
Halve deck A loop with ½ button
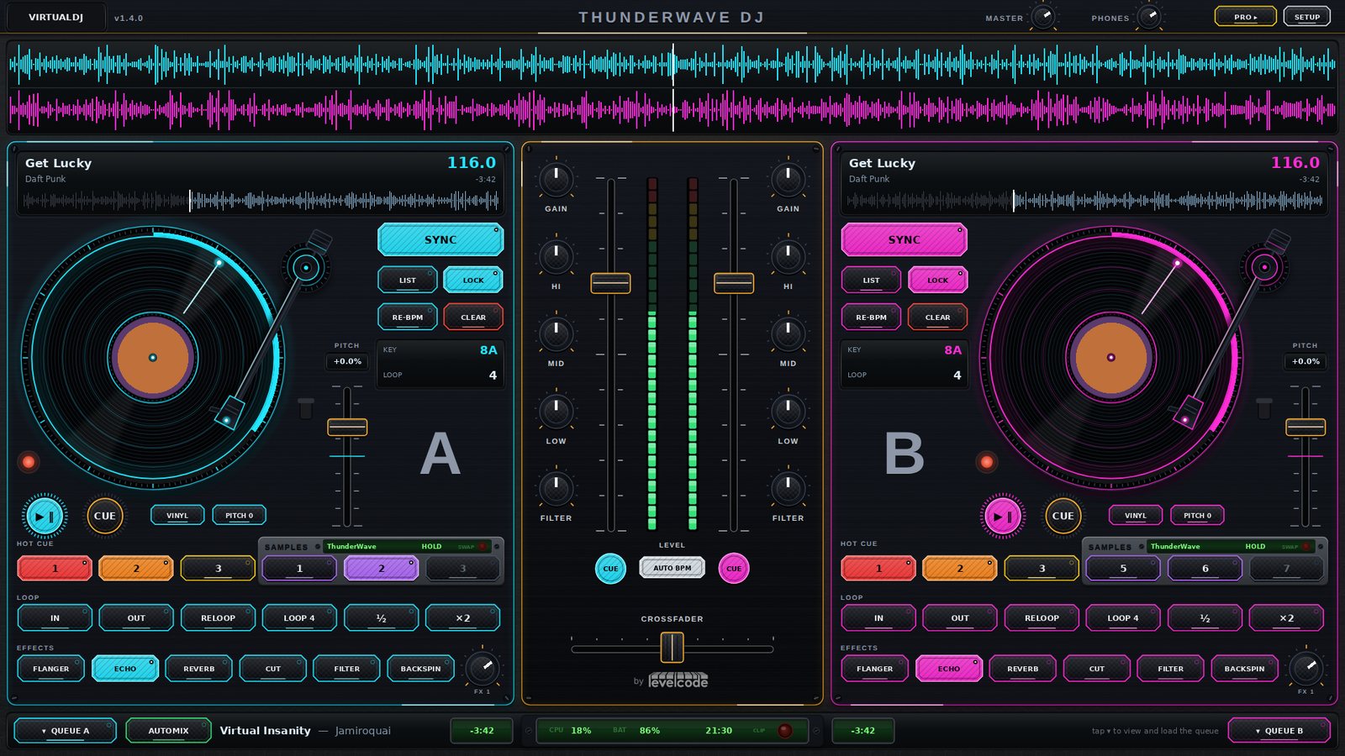tap(381, 617)
